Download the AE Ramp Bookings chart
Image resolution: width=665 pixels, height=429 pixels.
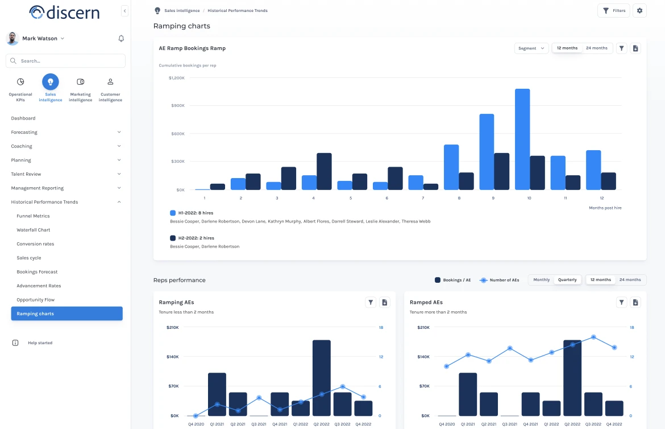pyautogui.click(x=635, y=48)
